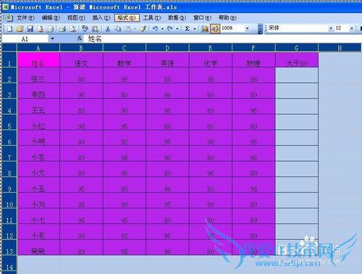Open the 帮助 (Help) menu
The height and width of the screenshot is (274, 362).
click(227, 18)
